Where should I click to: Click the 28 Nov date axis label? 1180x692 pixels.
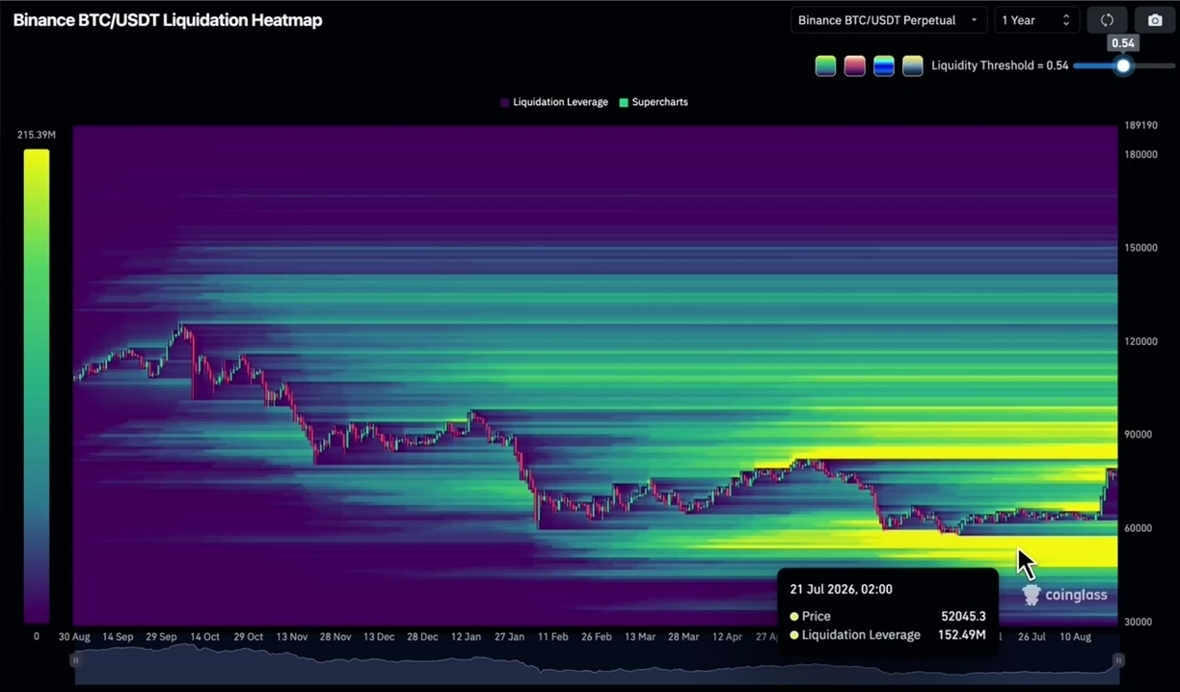coord(335,637)
